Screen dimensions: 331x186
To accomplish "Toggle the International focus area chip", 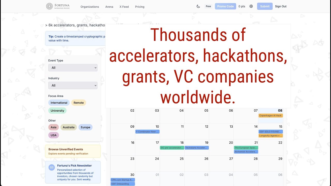I will [59, 103].
